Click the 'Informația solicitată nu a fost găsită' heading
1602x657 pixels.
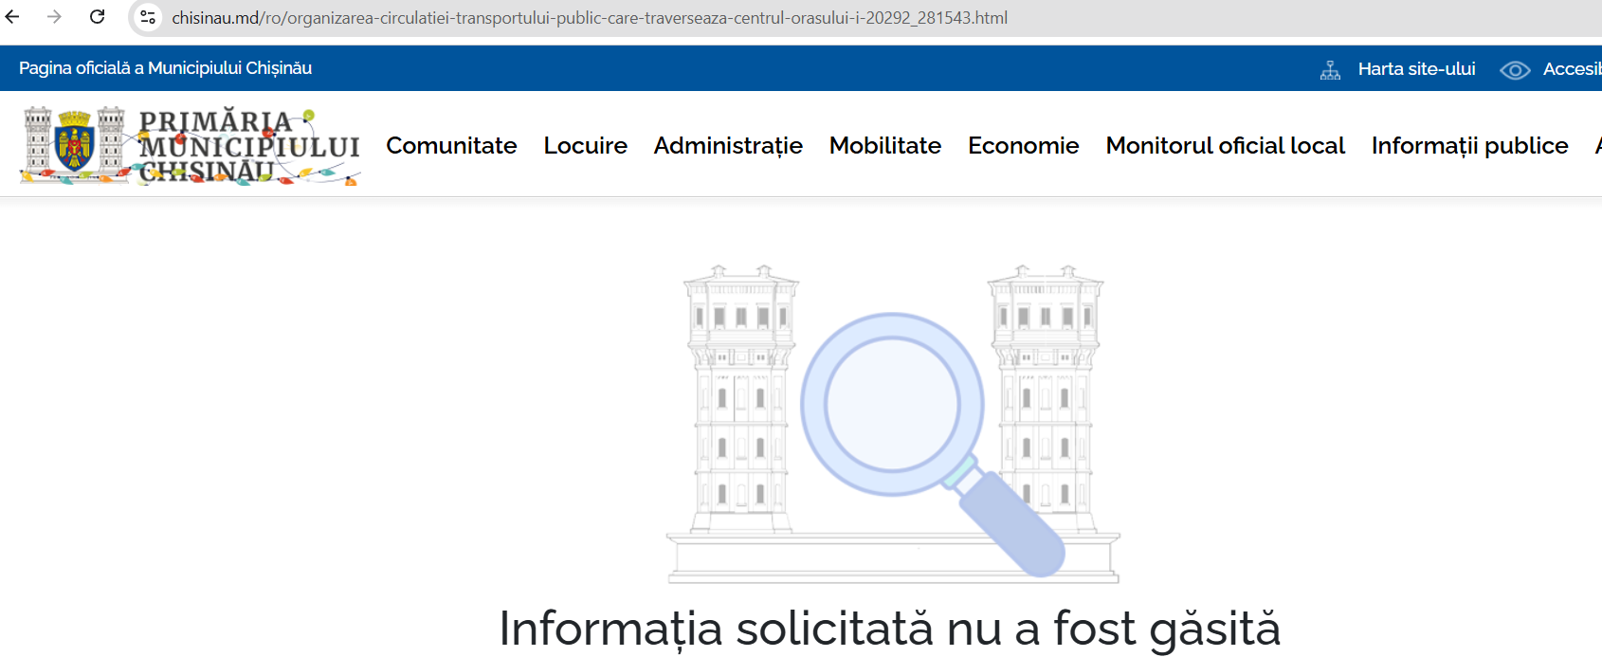[889, 629]
